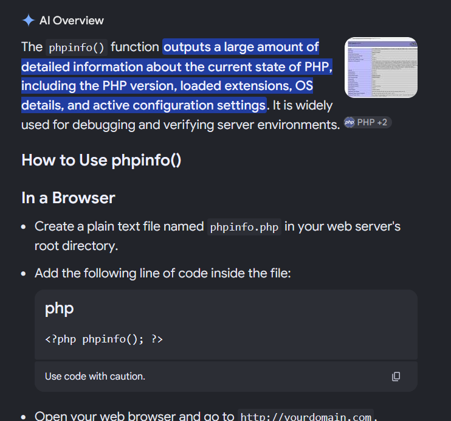Viewport: 451px width, 421px height.
Task: Click the 'php' language label in the code block
Action: (59, 308)
